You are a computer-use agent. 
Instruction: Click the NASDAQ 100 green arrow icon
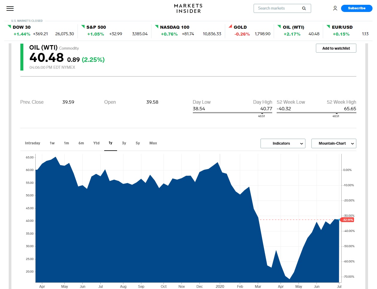(157, 27)
